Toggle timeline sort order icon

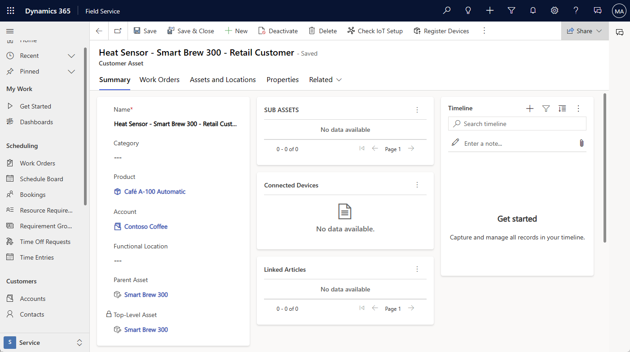[562, 109]
